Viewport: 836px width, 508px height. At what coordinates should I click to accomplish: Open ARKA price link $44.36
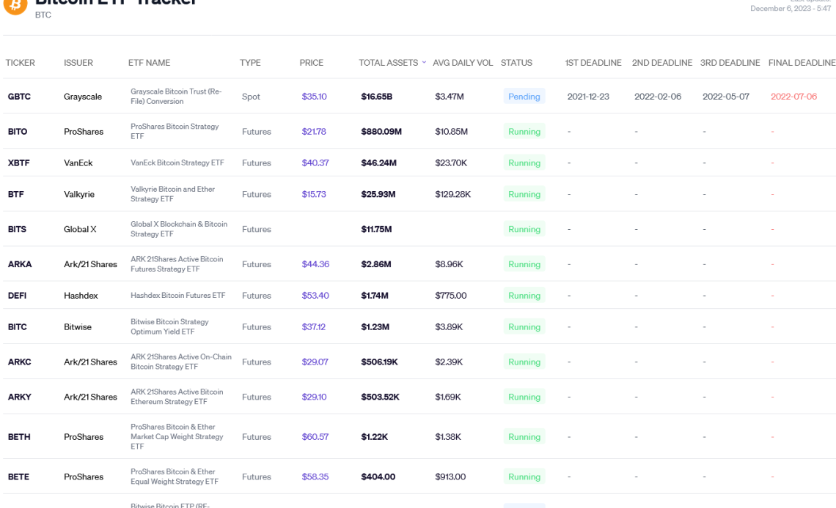pyautogui.click(x=315, y=264)
